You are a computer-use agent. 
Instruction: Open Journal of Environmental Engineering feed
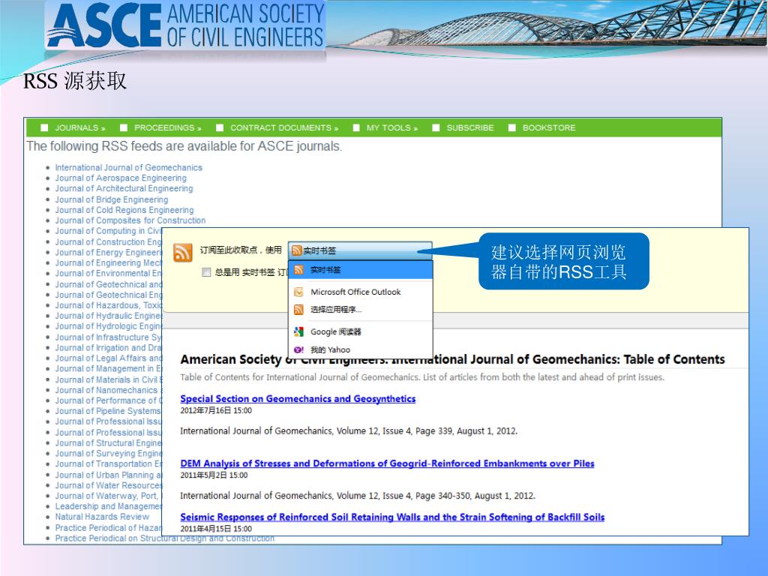tap(108, 273)
